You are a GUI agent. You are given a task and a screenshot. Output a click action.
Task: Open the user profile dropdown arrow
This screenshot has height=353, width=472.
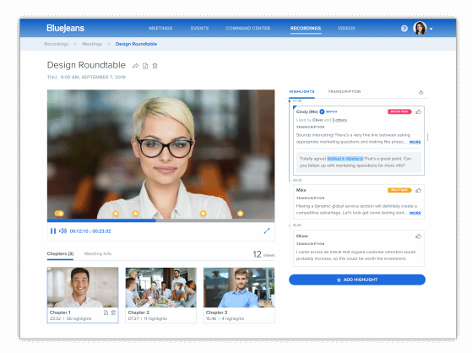point(431,29)
